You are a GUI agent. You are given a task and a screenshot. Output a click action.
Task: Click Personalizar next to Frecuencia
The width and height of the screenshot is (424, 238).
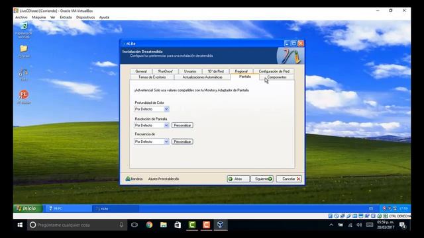[x=182, y=141]
